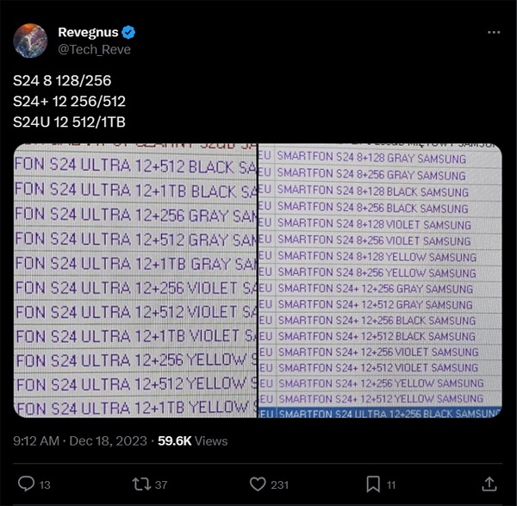Click the share upload icon
The image size is (517, 506).
pyautogui.click(x=489, y=484)
